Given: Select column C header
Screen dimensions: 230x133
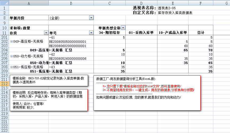Looking at the screenshot, I should tap(109, 3).
